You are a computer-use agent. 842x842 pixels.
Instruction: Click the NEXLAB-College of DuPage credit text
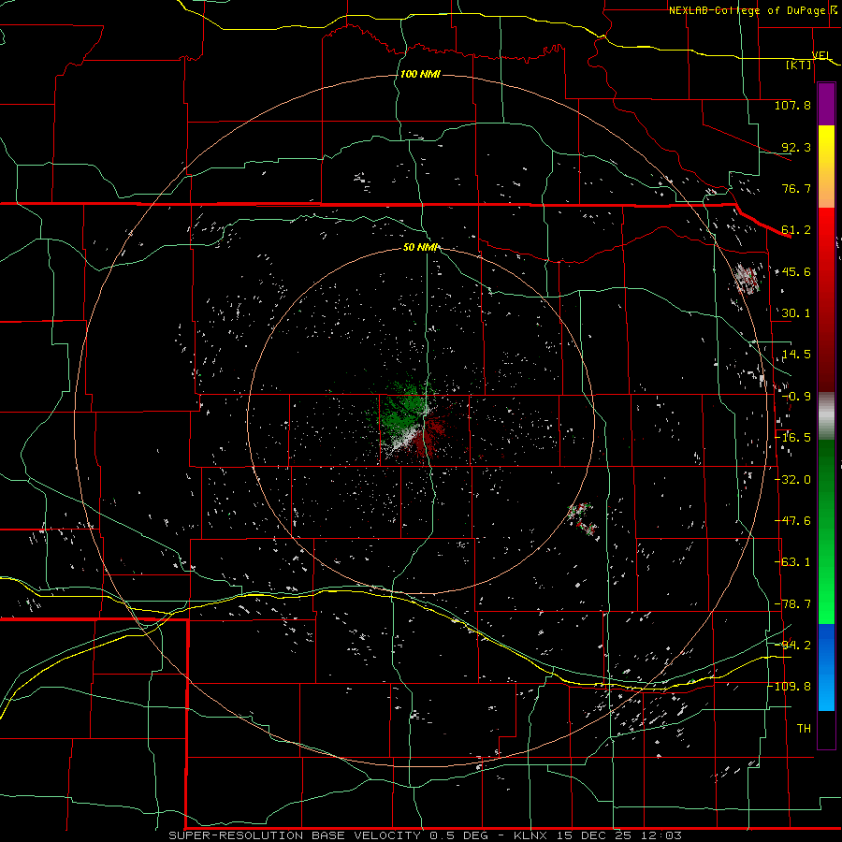tap(747, 10)
